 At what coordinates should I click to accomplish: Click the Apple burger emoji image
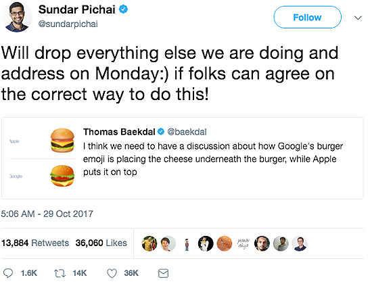tap(62, 140)
